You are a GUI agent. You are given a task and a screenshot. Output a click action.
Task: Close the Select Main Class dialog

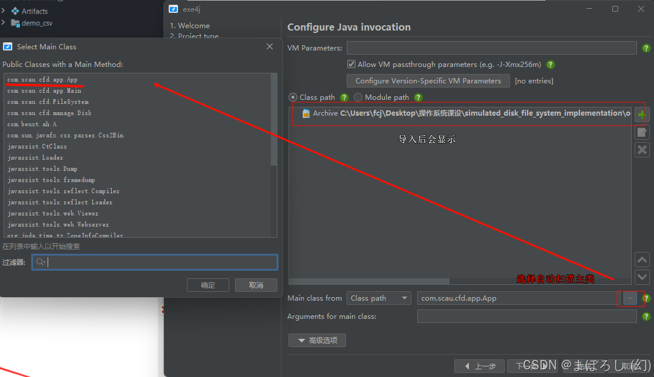pyautogui.click(x=270, y=47)
